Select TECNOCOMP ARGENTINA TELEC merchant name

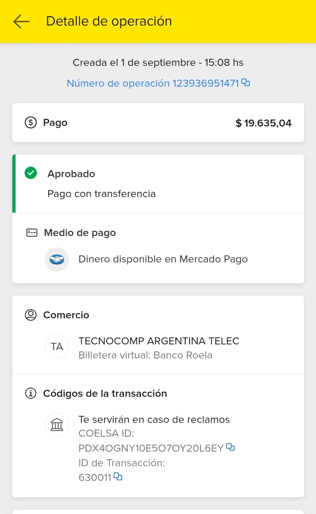pos(159,341)
